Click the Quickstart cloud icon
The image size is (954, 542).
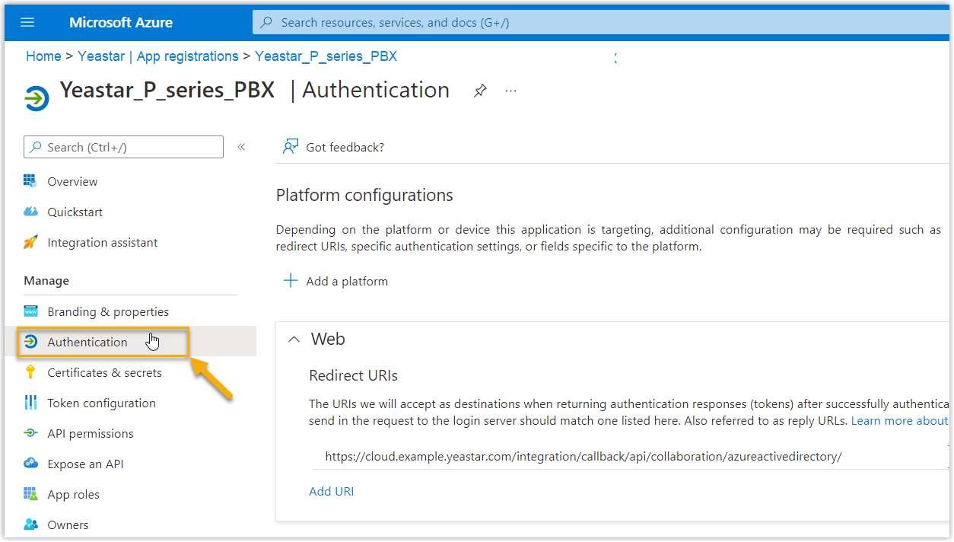(x=30, y=212)
